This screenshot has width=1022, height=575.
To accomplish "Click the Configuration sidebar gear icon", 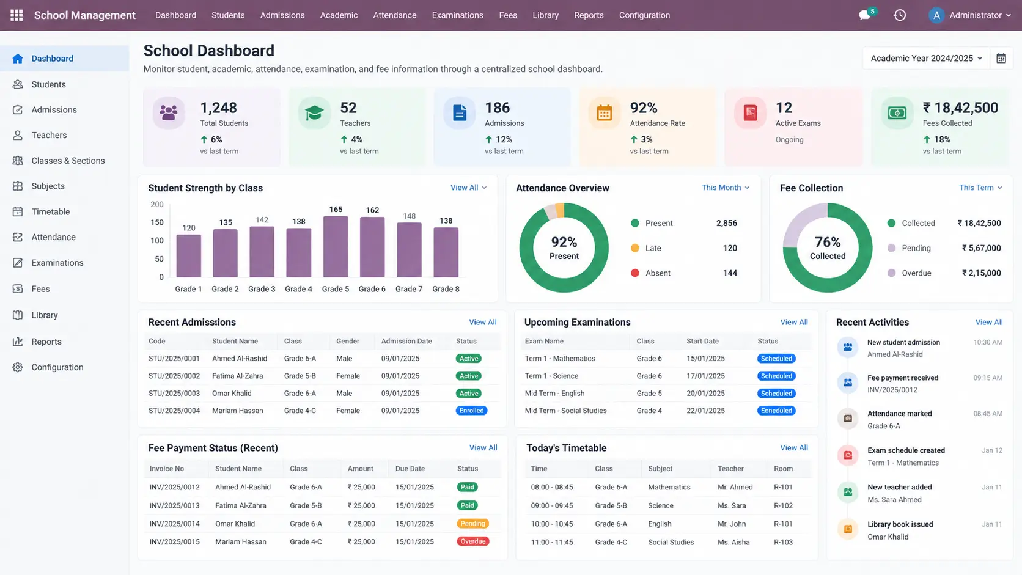I will 18,367.
